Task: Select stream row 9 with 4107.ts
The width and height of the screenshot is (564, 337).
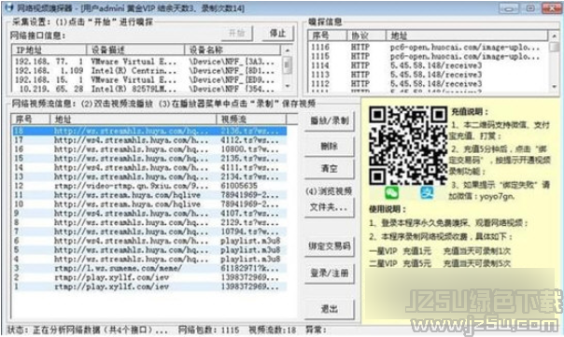Action: (149, 213)
